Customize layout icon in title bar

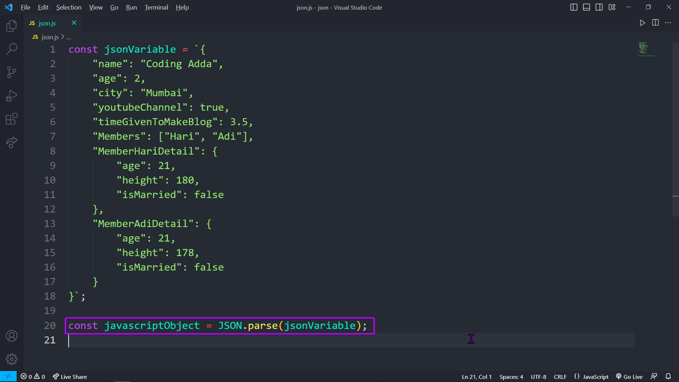tap(612, 7)
